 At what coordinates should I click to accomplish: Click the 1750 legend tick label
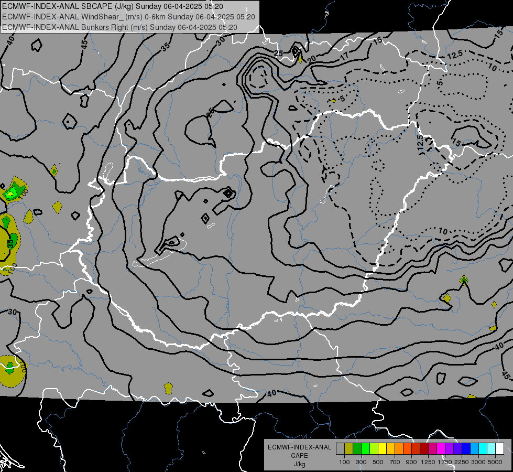point(445,462)
